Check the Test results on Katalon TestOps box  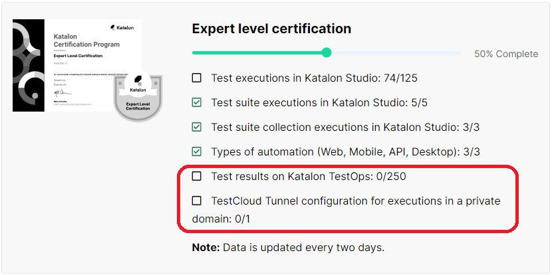tap(197, 176)
